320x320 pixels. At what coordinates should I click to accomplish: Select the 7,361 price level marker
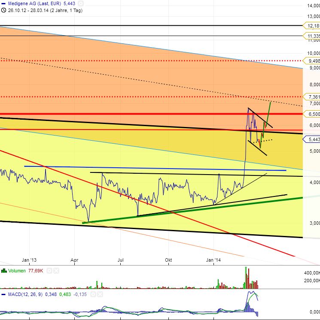tap(311, 97)
